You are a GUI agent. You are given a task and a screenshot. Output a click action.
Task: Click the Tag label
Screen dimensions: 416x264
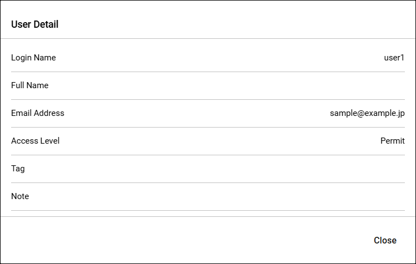(x=18, y=169)
